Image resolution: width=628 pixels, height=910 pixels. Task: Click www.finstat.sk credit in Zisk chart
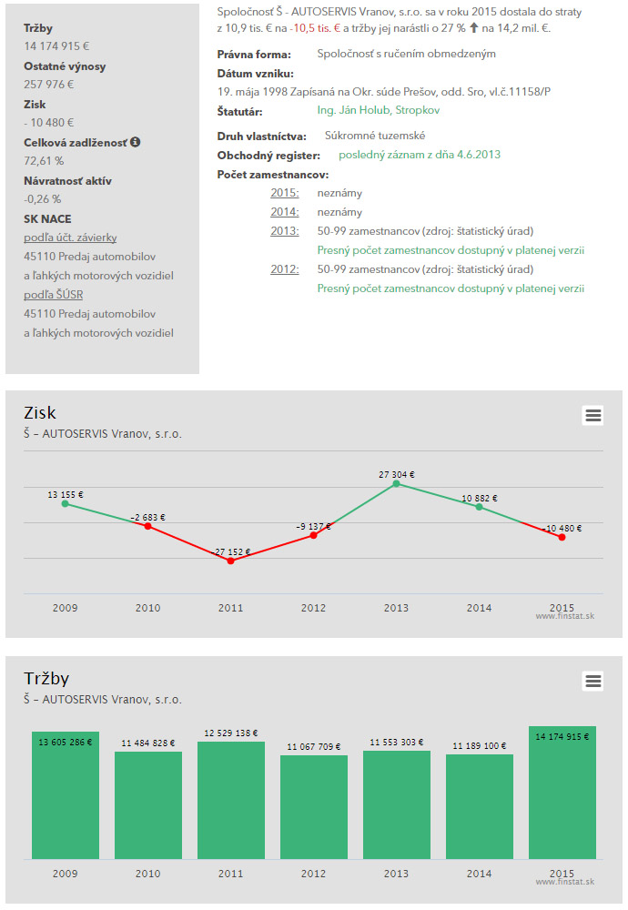click(x=564, y=616)
